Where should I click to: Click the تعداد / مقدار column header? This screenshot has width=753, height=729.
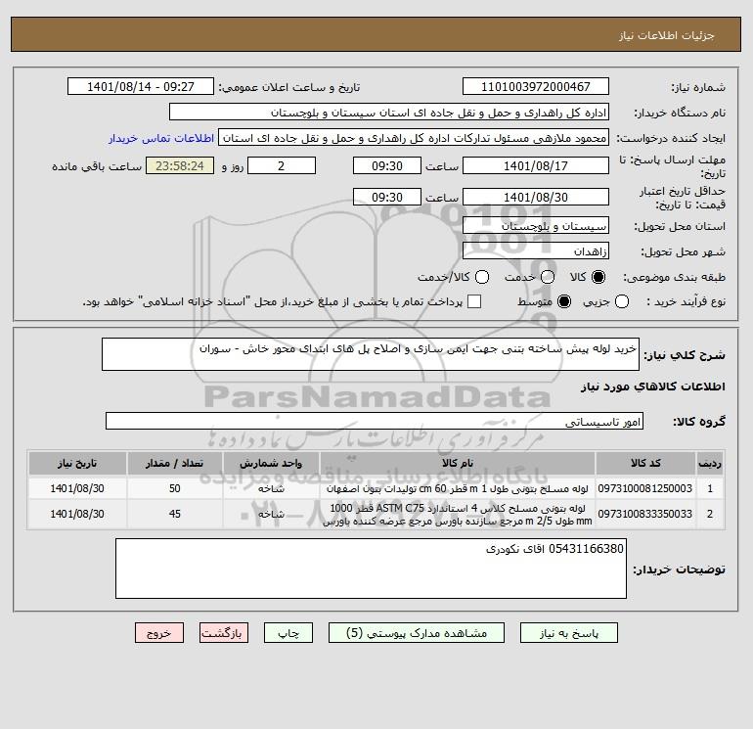174,463
